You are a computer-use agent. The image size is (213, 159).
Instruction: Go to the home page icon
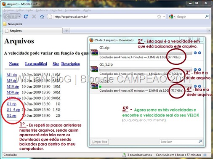42,17
